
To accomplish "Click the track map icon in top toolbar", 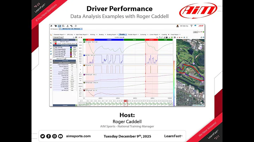I will pyautogui.click(x=64, y=26).
